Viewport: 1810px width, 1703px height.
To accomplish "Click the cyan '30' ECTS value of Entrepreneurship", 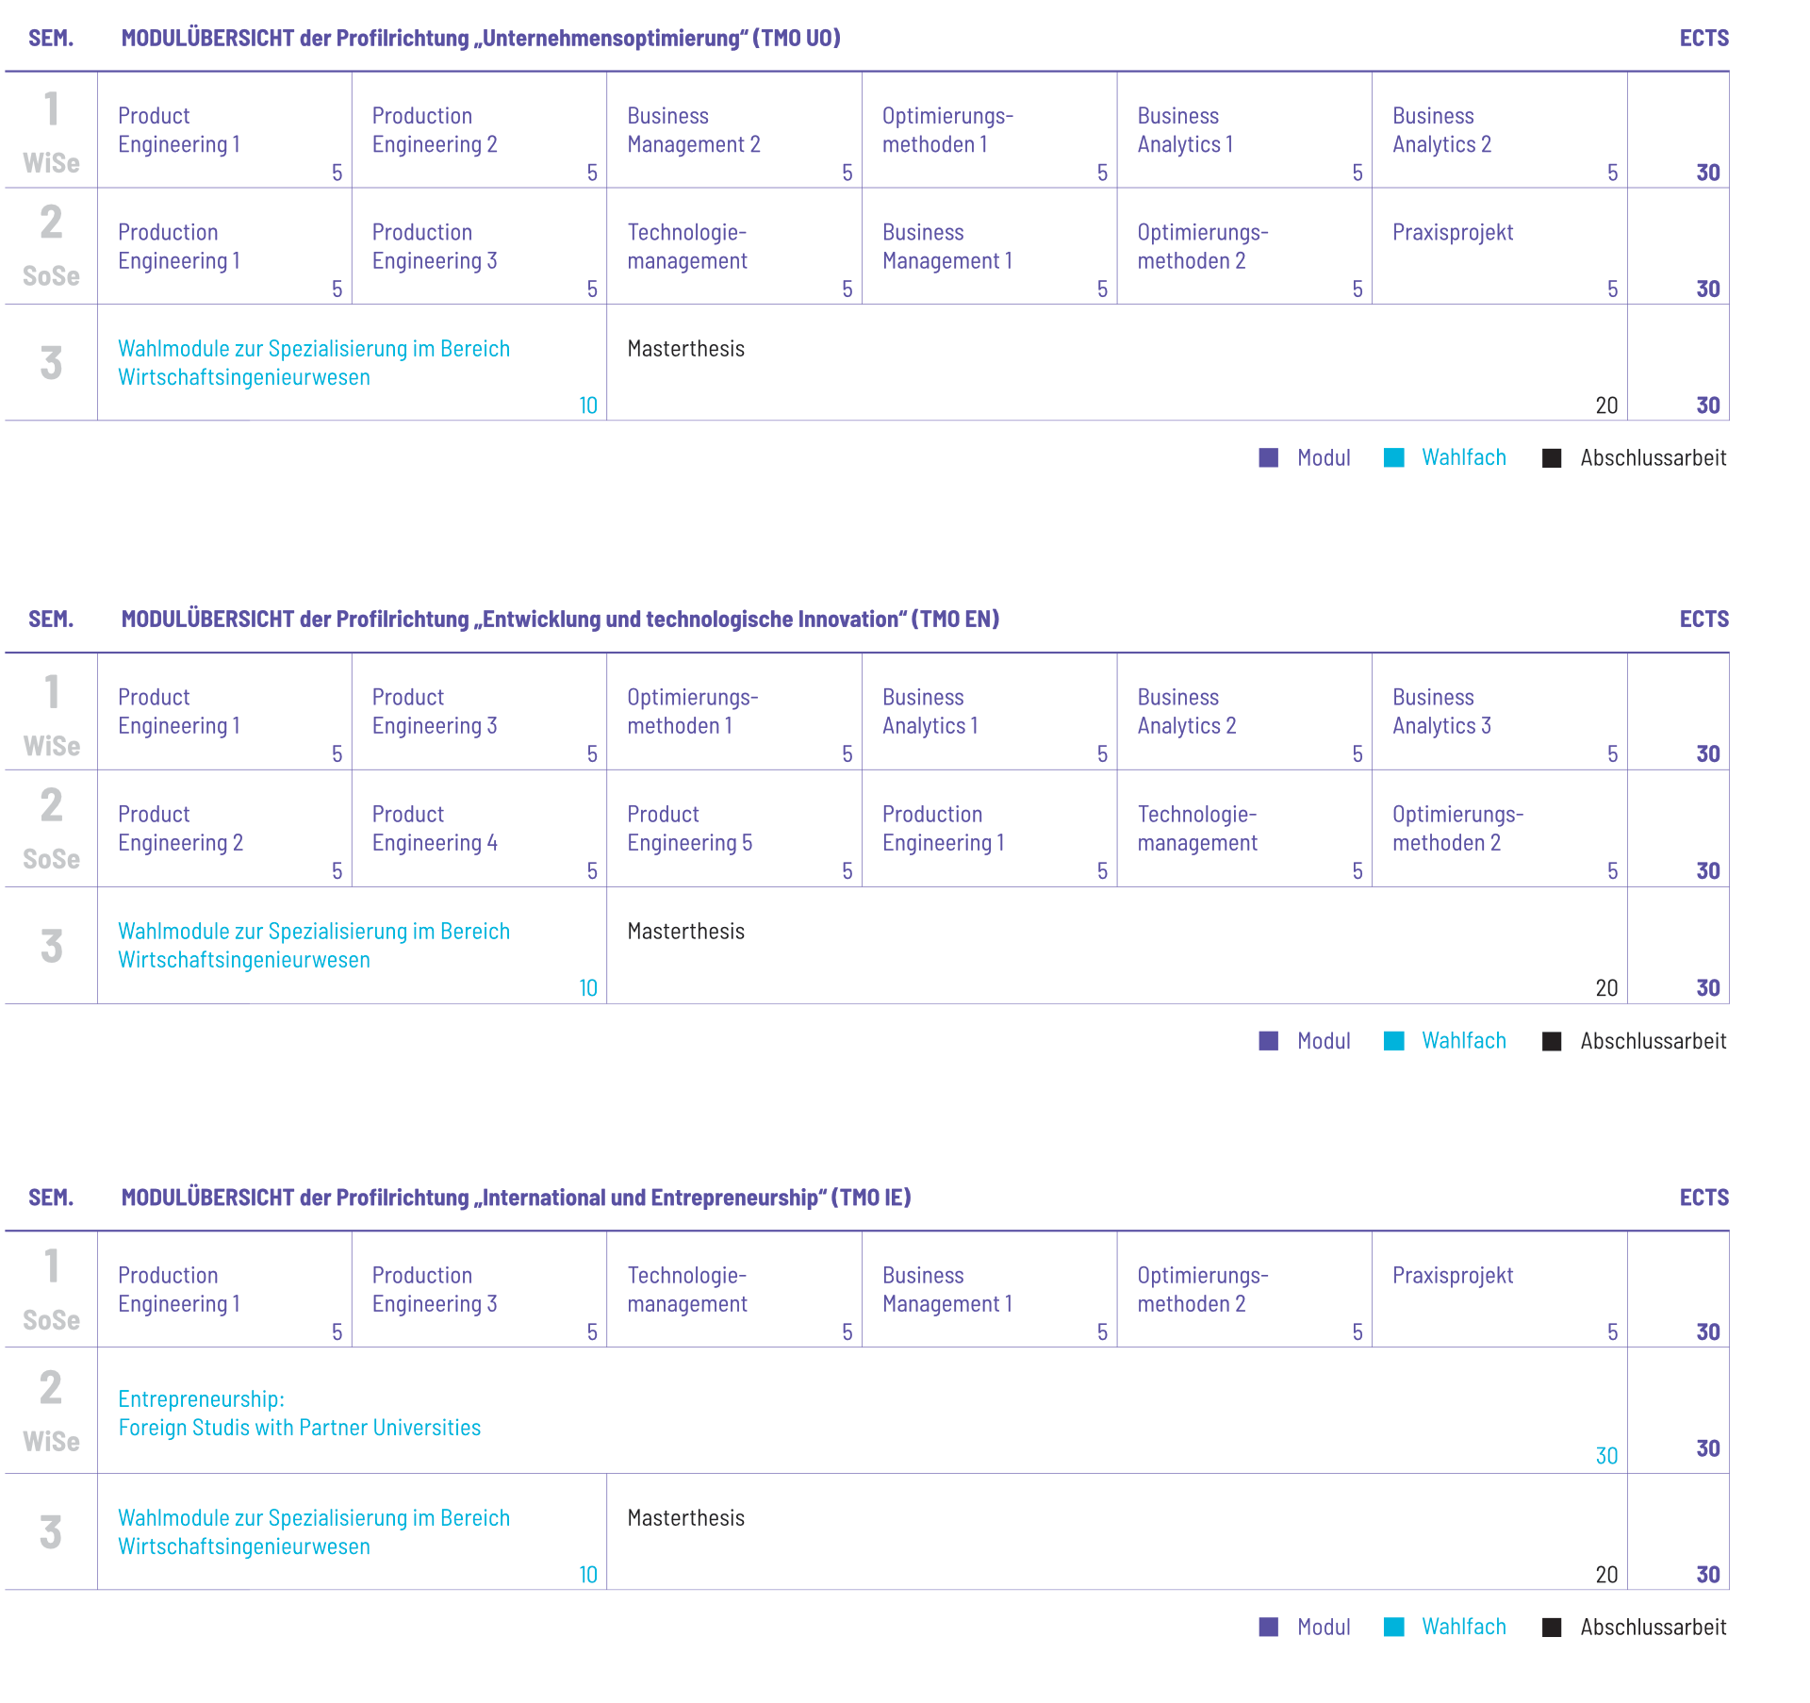I will point(1606,1455).
